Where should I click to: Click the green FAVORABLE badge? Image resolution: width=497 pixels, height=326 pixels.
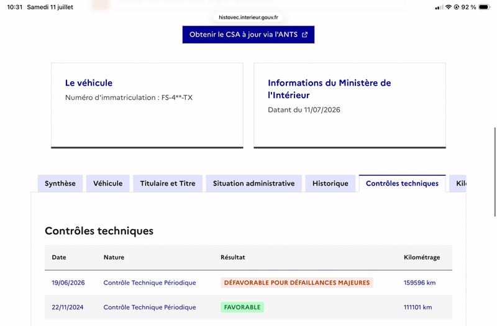click(x=242, y=307)
